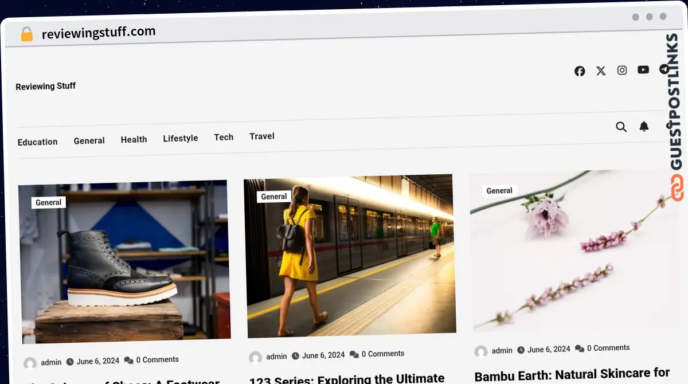Viewport: 688px width, 384px height.
Task: Open 123 Series article headline
Action: [x=347, y=379]
